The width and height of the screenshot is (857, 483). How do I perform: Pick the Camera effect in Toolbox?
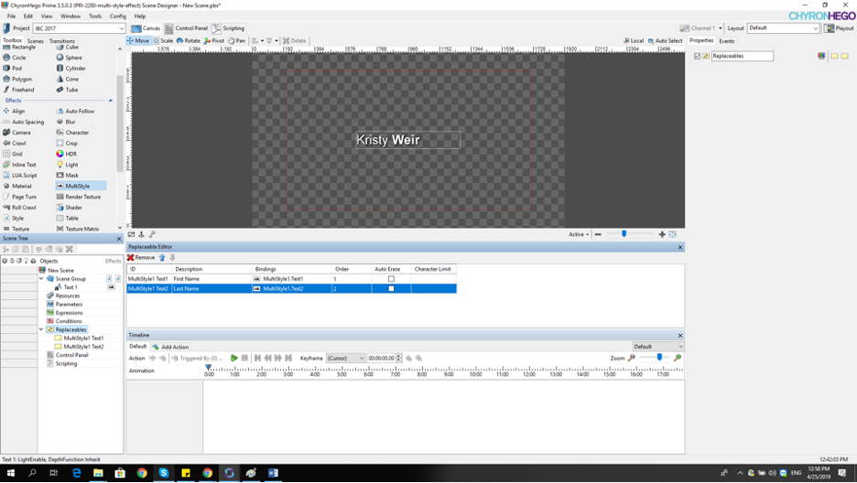click(20, 133)
